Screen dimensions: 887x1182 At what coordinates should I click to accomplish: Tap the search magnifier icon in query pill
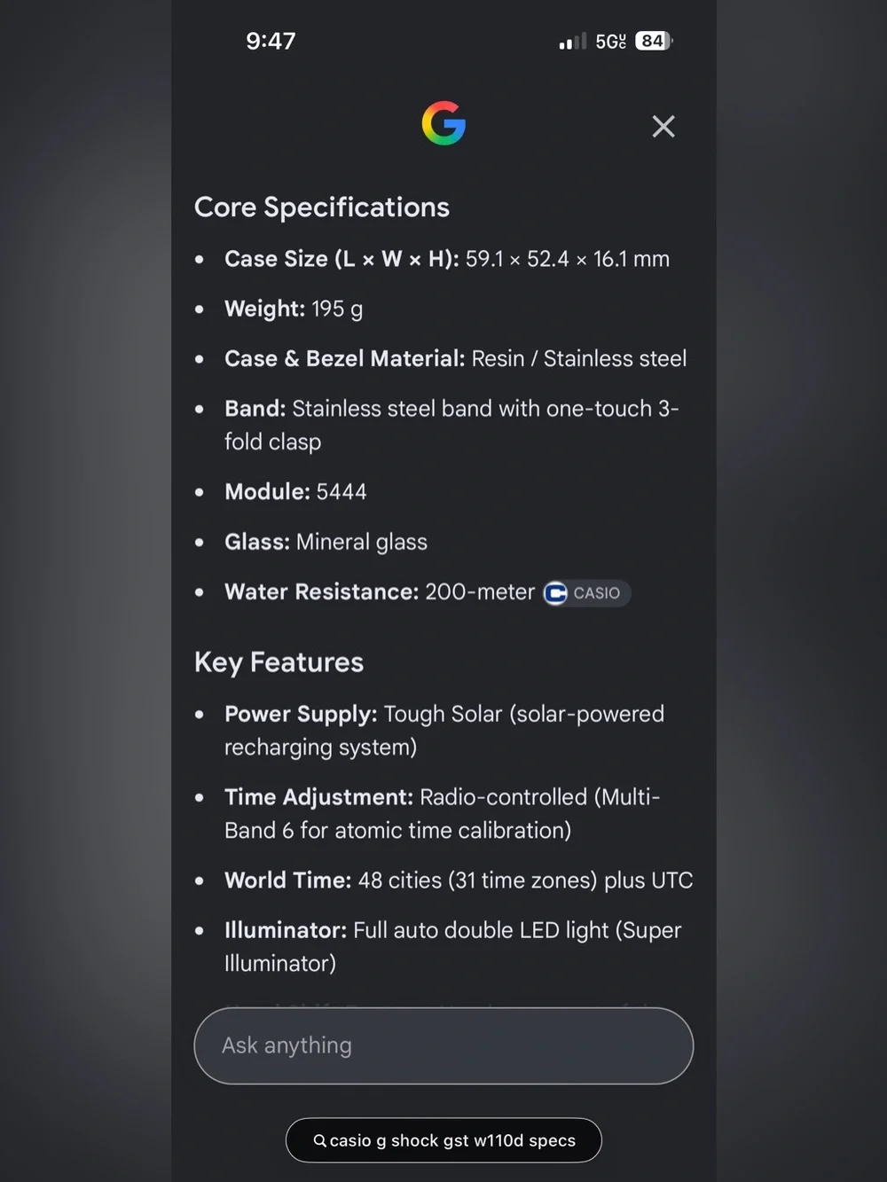coord(320,1141)
